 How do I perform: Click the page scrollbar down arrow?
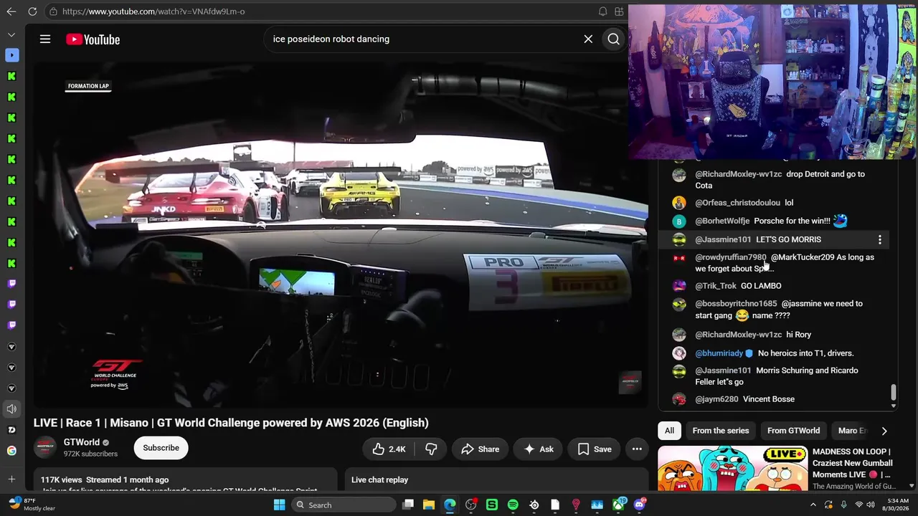coord(912,486)
